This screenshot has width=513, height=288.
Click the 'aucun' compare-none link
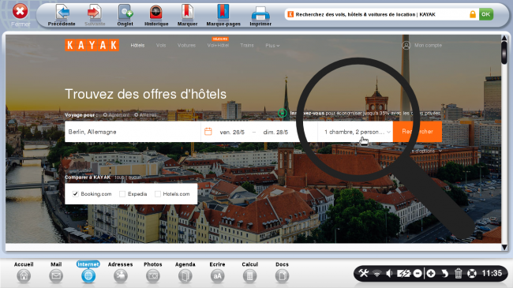(x=135, y=178)
